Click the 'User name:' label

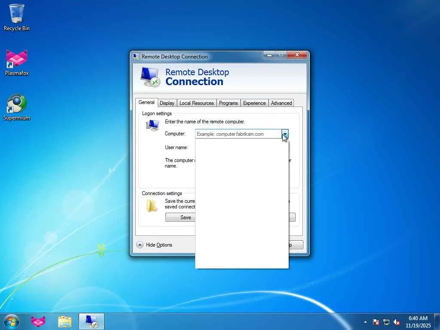click(177, 147)
